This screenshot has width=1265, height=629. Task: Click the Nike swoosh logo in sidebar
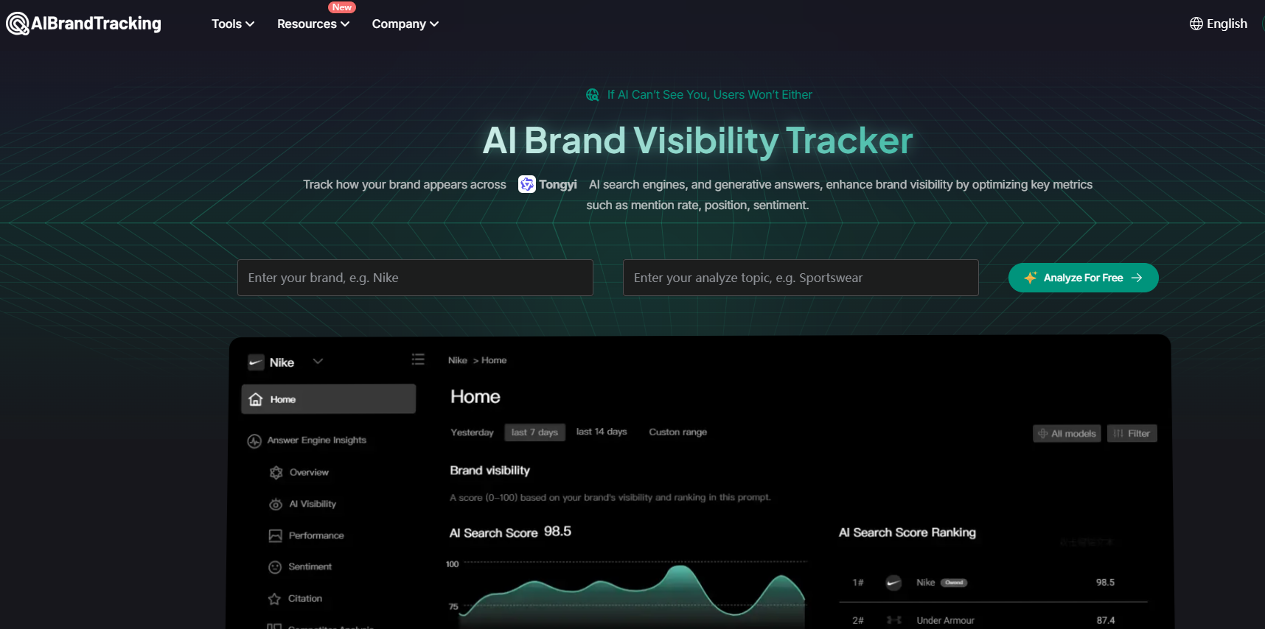256,362
